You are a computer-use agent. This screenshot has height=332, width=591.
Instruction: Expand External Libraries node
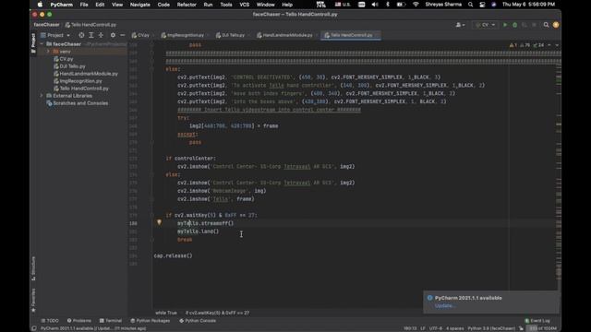click(x=42, y=96)
